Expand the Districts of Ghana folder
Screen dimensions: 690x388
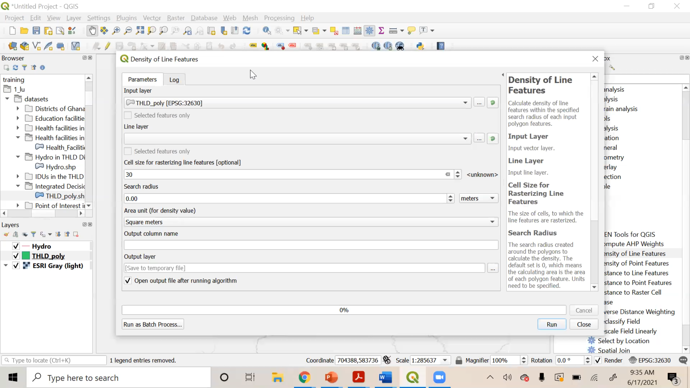pos(18,109)
